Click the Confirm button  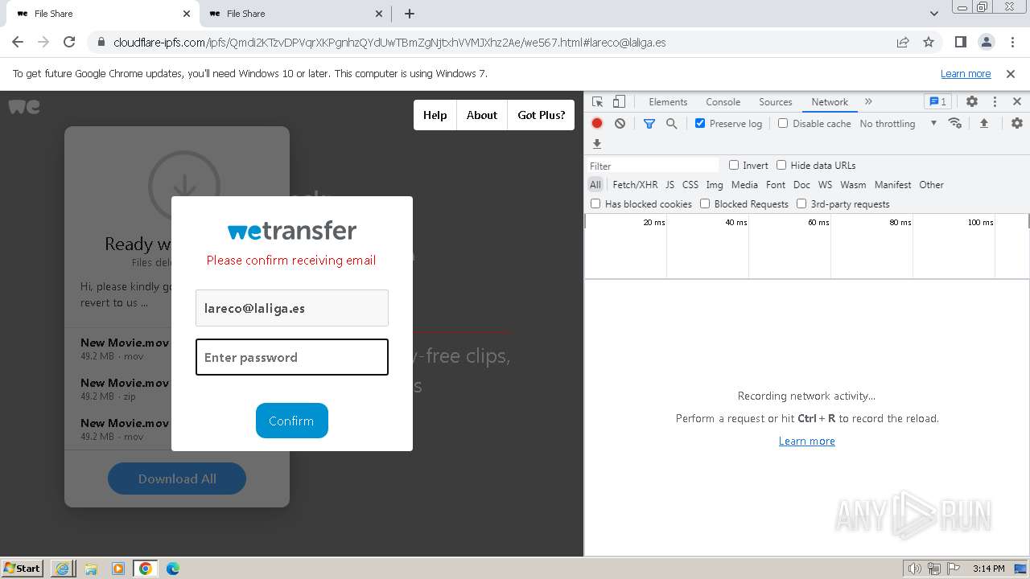[291, 421]
